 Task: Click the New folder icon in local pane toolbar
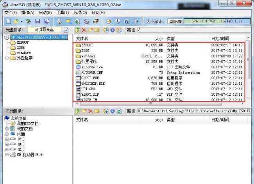point(84,111)
